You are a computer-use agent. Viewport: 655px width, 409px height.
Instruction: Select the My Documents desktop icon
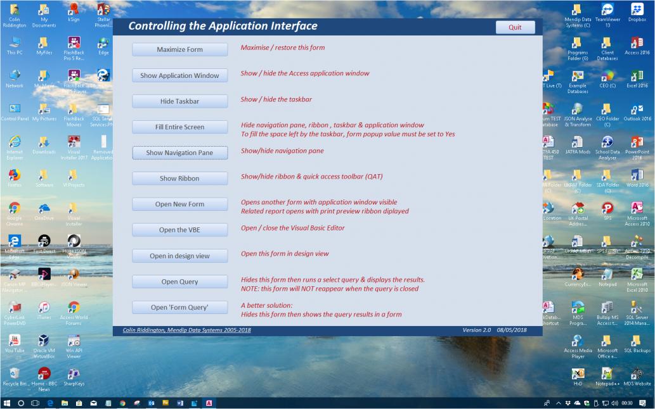(x=44, y=15)
